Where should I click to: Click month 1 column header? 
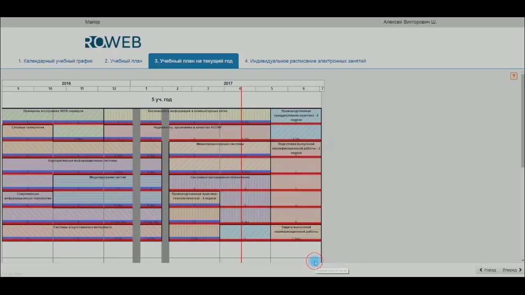(146, 89)
